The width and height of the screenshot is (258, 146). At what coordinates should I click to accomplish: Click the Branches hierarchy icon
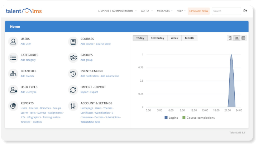pos(13,74)
